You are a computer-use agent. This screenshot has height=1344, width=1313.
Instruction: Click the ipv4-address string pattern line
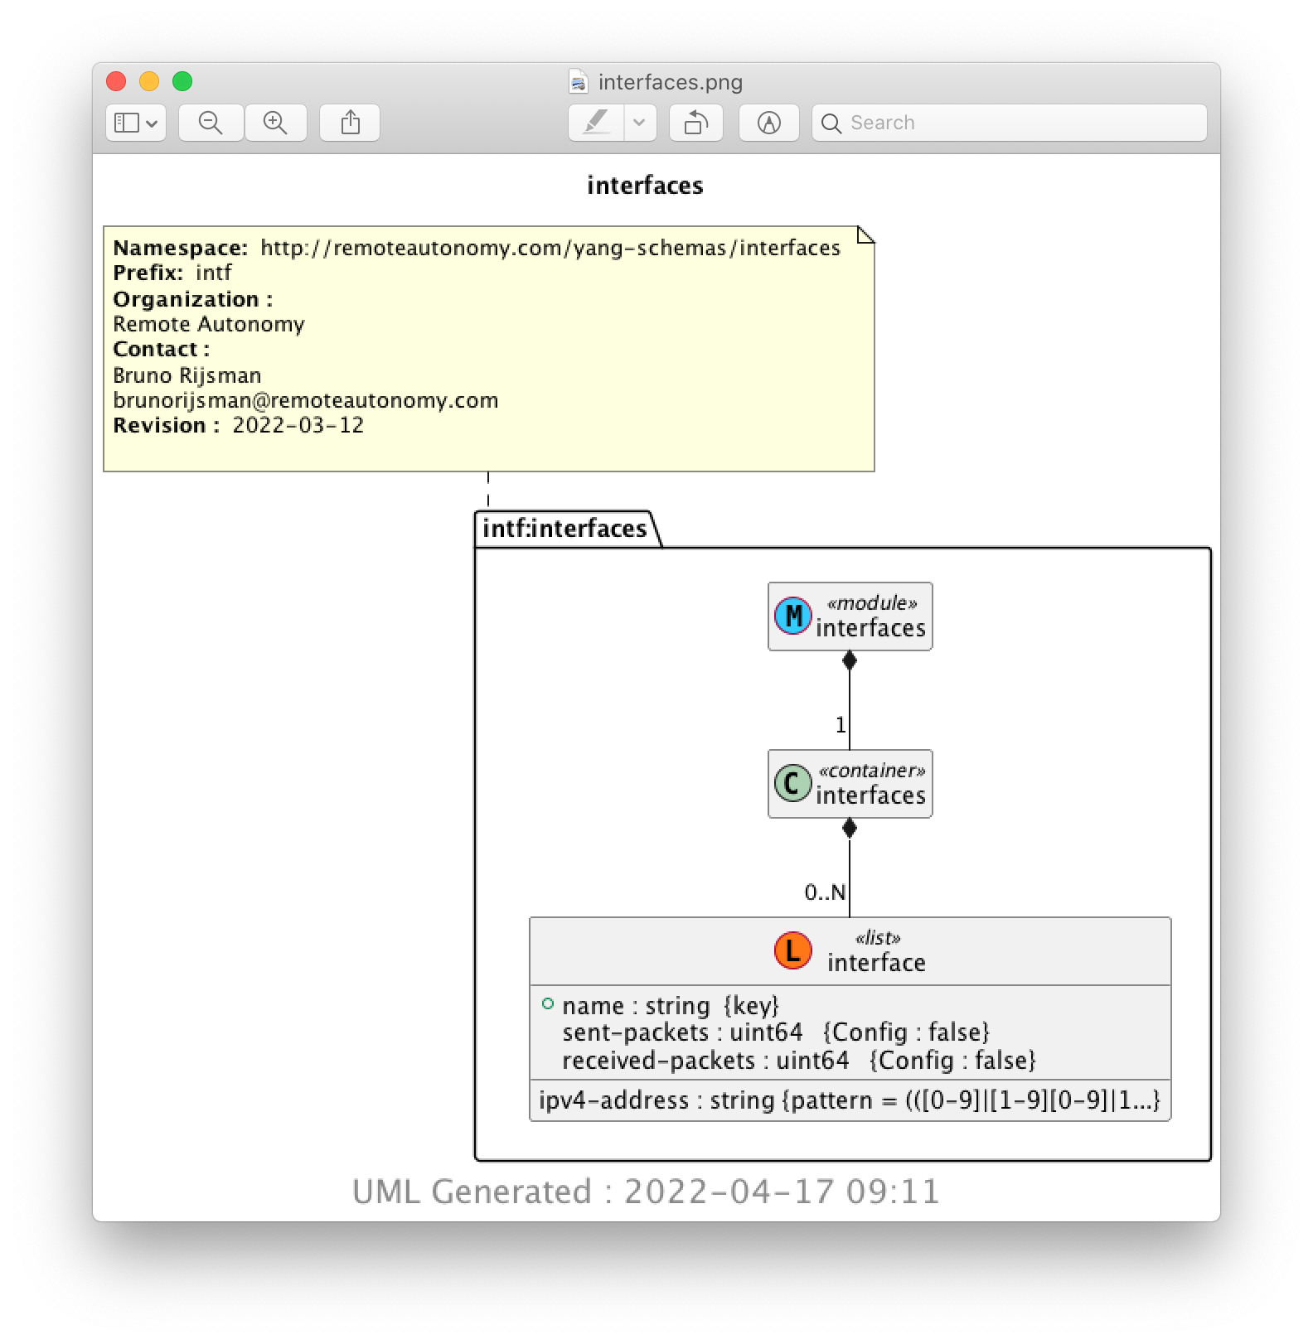850,1100
